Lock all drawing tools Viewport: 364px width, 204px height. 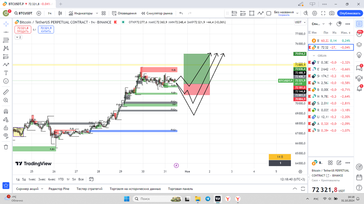click(6, 128)
